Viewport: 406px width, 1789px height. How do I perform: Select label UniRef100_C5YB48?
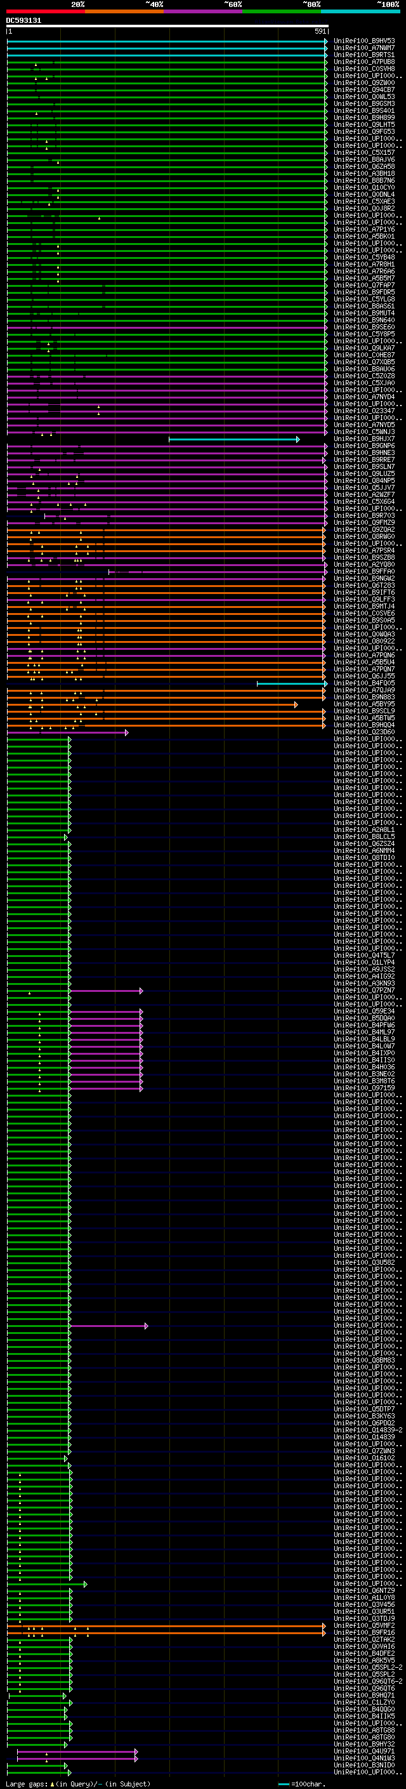point(364,257)
